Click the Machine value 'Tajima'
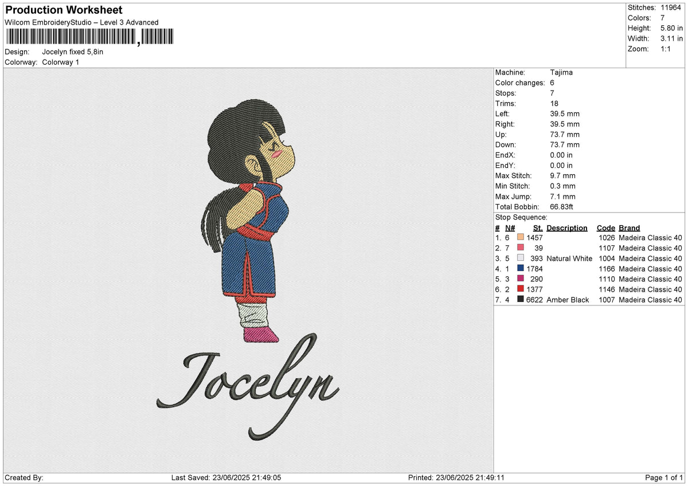688x486 pixels. click(x=561, y=72)
